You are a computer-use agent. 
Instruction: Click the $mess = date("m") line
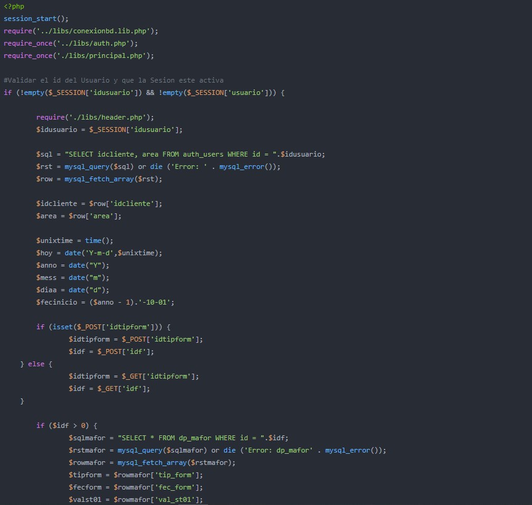pyautogui.click(x=73, y=277)
